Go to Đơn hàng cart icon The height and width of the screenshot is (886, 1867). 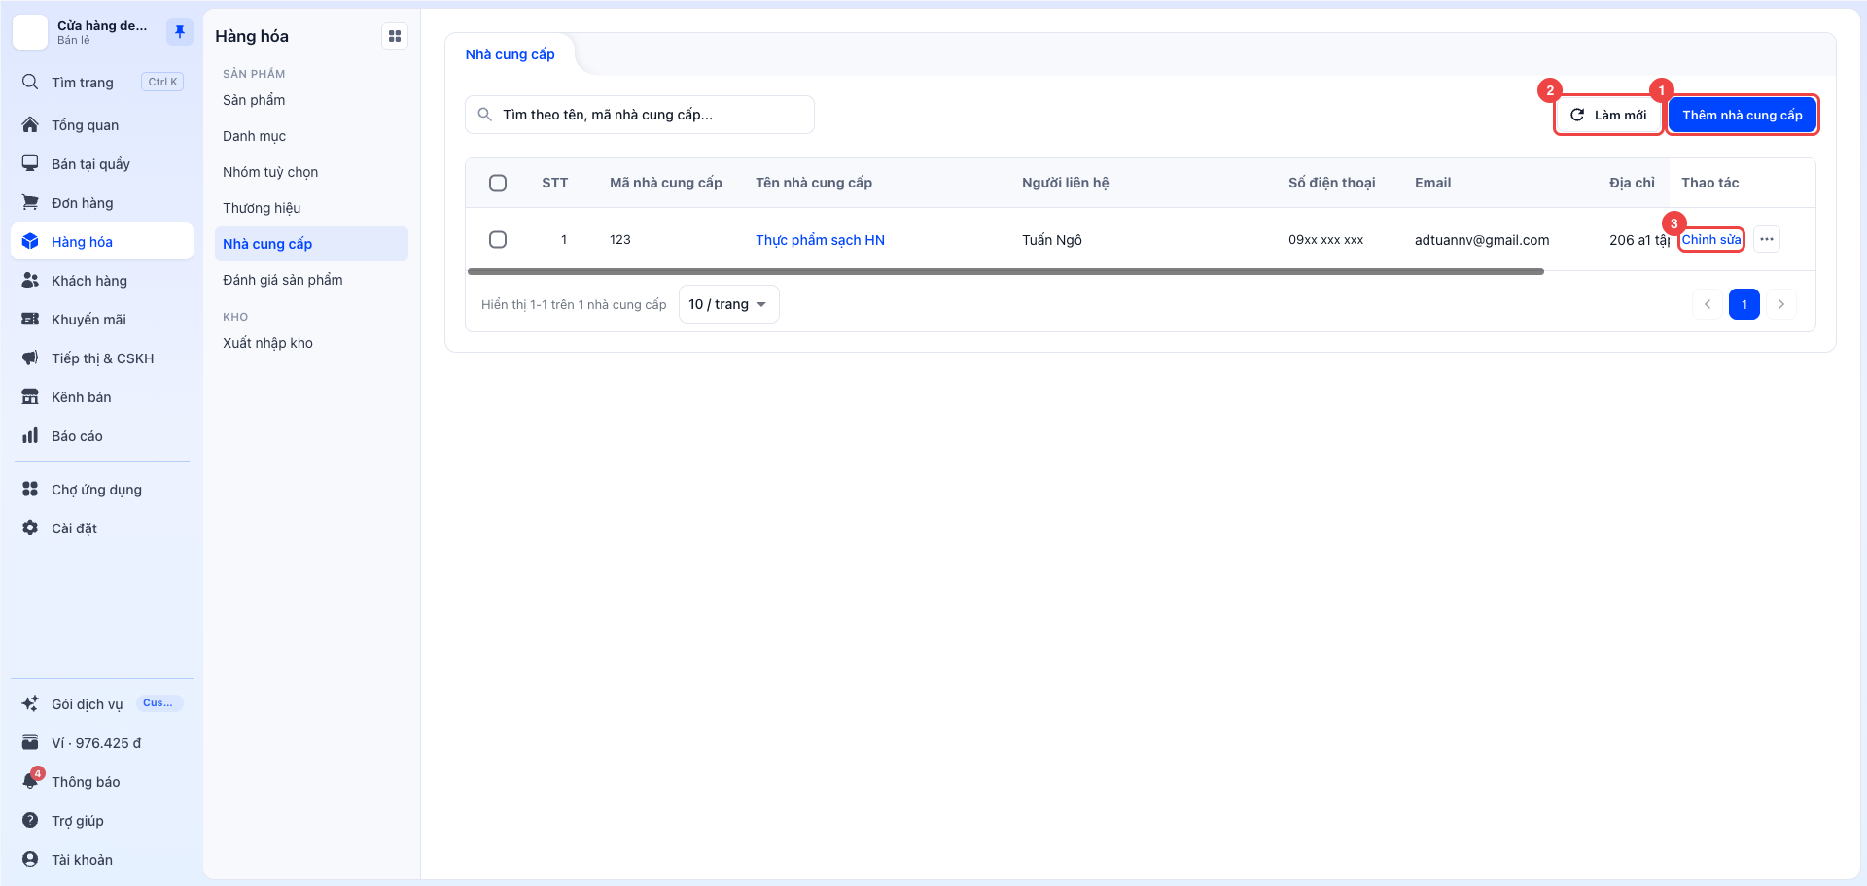point(30,202)
